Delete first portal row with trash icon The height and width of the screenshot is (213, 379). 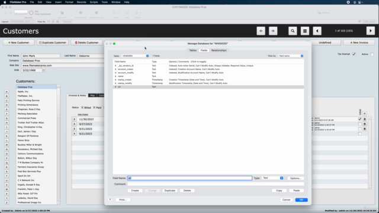tap(365, 119)
